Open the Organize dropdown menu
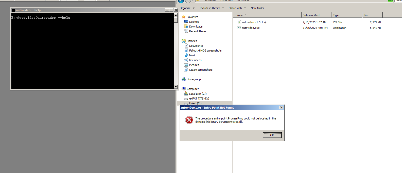The image size is (402, 173). (x=187, y=8)
